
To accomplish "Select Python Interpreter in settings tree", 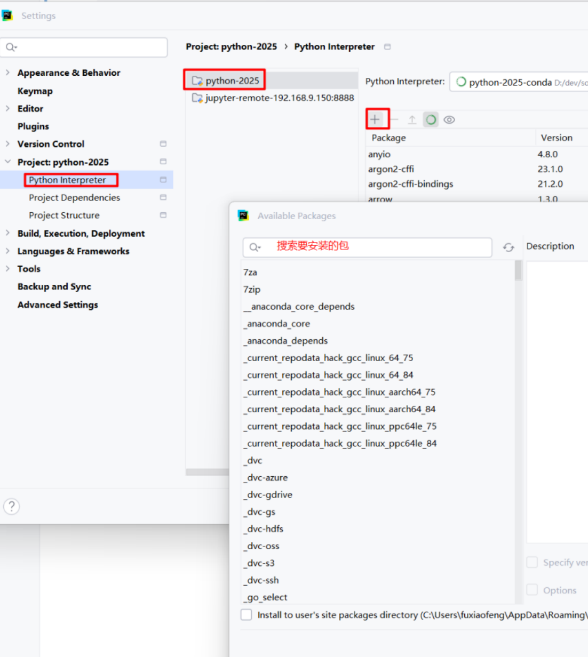I will pyautogui.click(x=67, y=180).
